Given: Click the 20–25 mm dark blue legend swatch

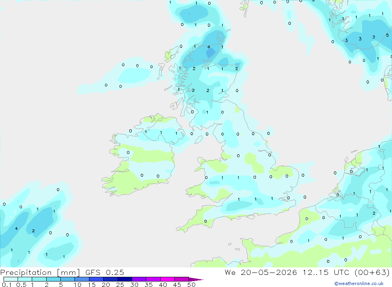Looking at the screenshot, I should coord(110,279).
